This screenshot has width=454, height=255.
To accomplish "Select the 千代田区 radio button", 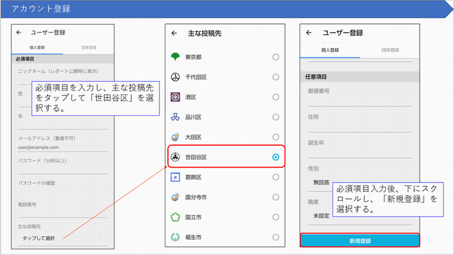I will tap(276, 77).
